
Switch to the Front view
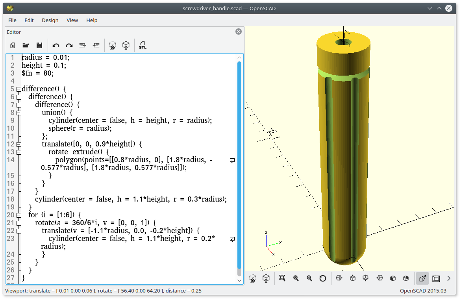coord(393,278)
